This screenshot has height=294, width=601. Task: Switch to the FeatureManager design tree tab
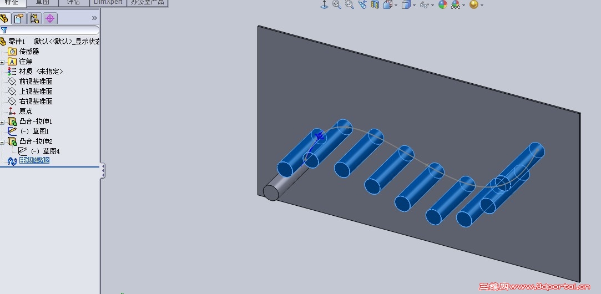[x=5, y=18]
